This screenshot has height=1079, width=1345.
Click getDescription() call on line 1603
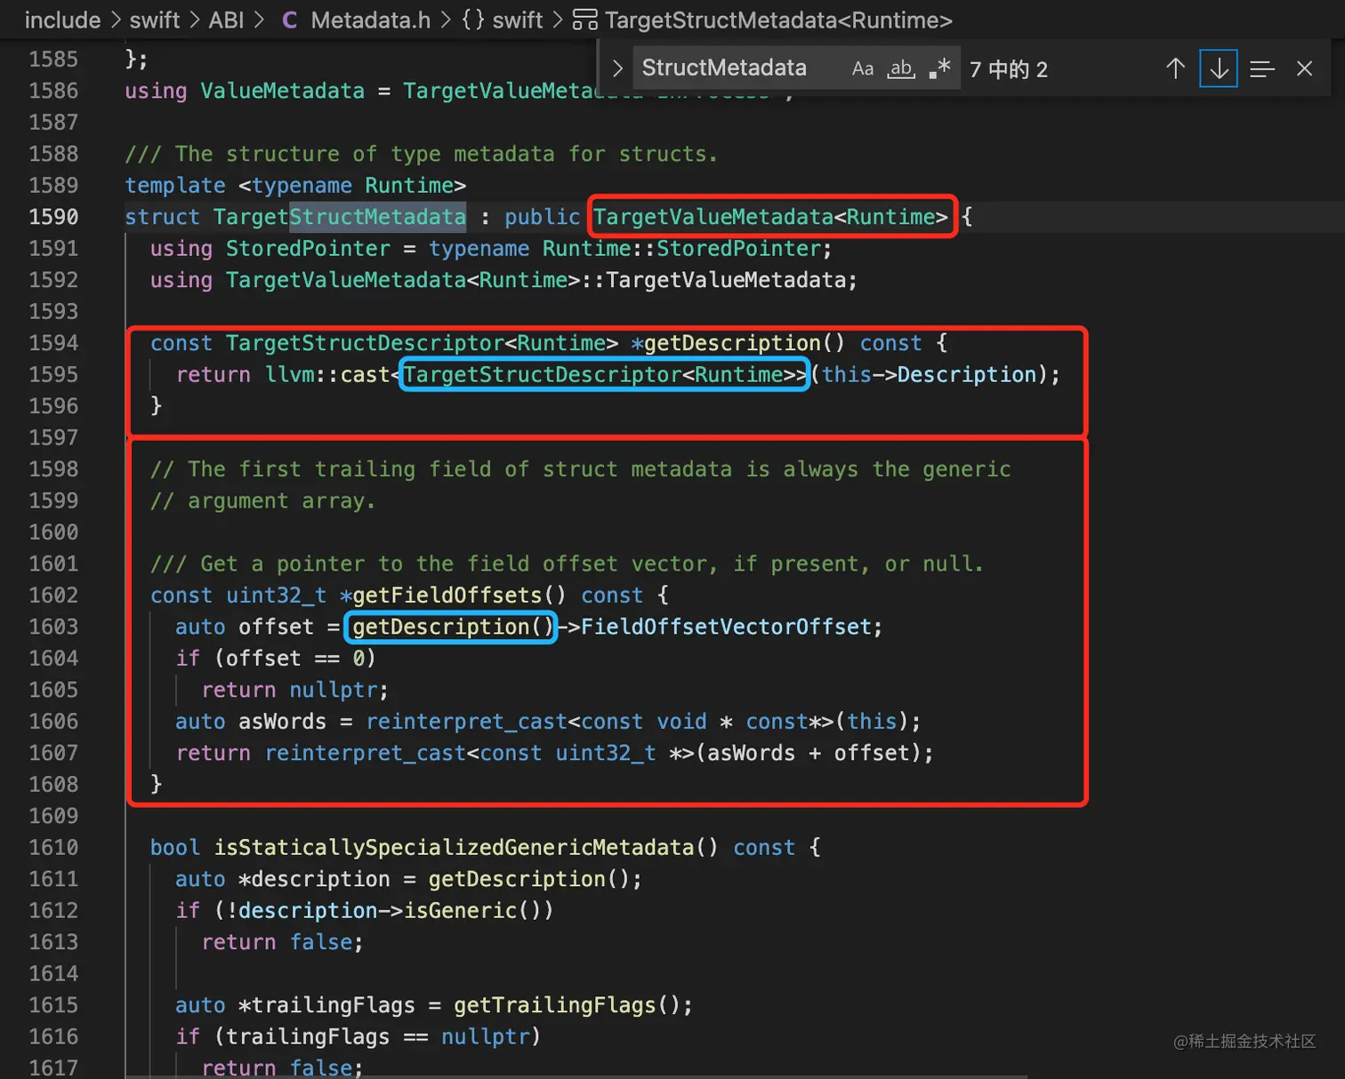(x=454, y=627)
